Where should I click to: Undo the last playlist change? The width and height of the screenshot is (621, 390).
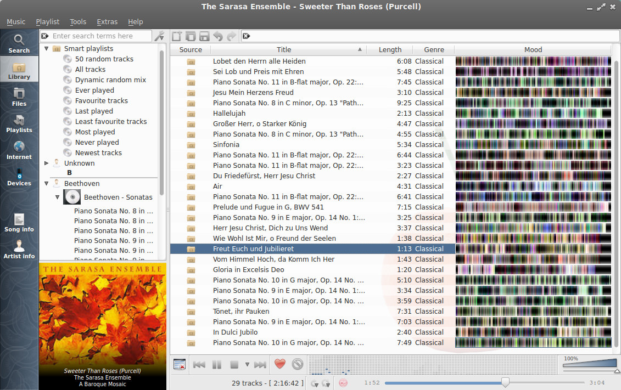click(x=218, y=36)
